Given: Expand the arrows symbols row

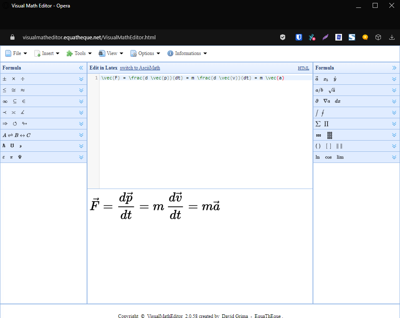Looking at the screenshot, I should (81, 124).
